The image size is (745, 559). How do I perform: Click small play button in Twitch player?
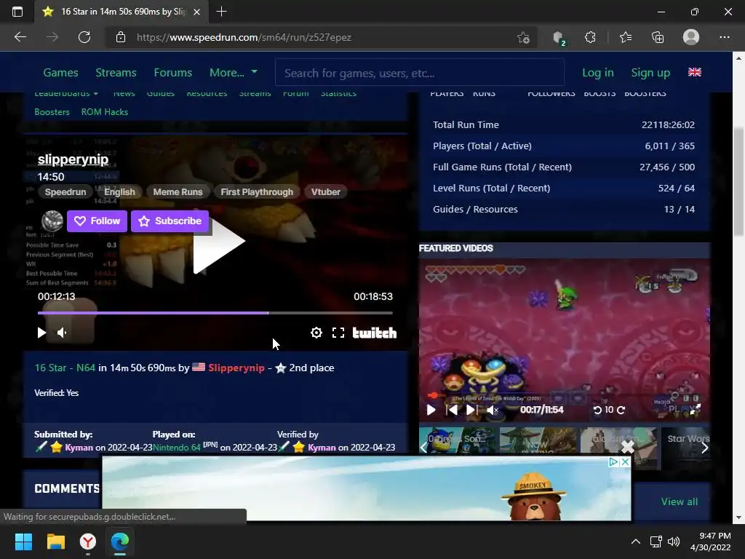coord(41,333)
